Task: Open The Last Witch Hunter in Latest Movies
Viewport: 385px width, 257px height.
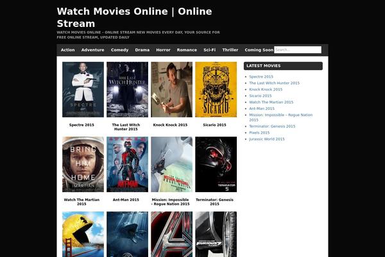Action: 274,83
